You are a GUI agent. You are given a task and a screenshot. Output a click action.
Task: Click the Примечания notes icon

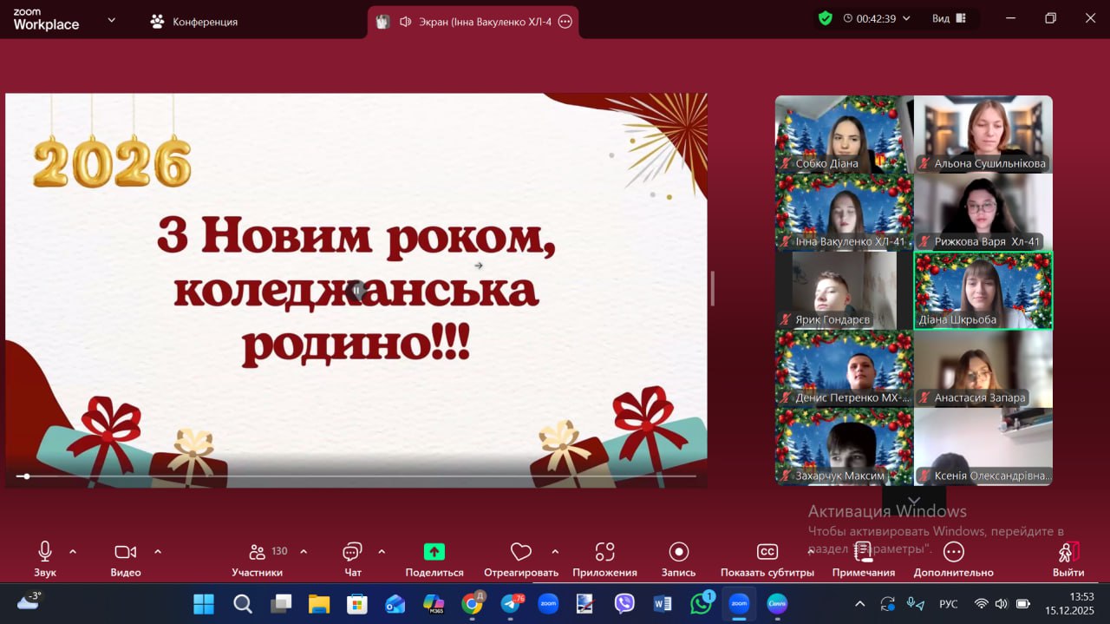point(863,552)
